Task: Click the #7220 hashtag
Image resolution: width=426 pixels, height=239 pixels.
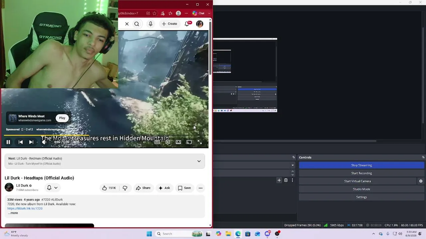Action: pos(46,200)
